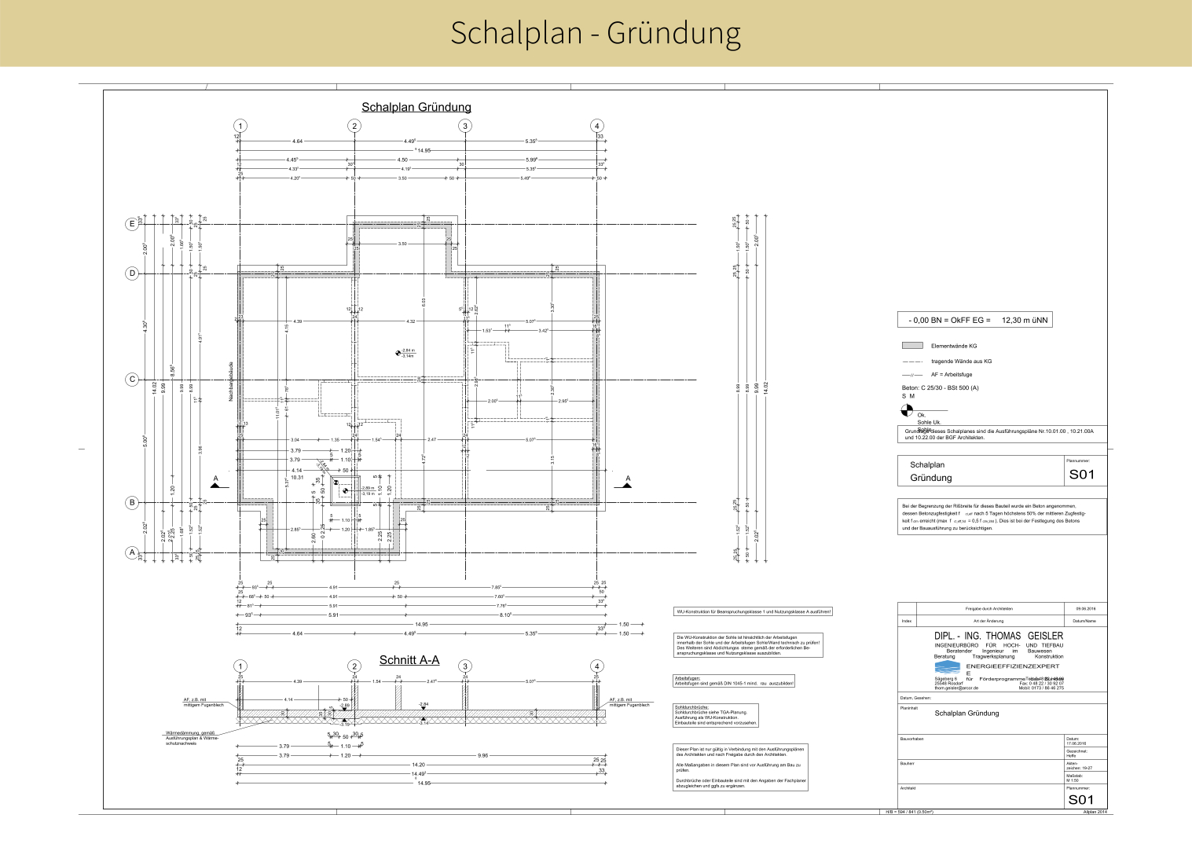Select 'Beton: C 25/30 - BSt 500 (A)' text
Image resolution: width=1192 pixels, height=866 pixels.
[940, 387]
